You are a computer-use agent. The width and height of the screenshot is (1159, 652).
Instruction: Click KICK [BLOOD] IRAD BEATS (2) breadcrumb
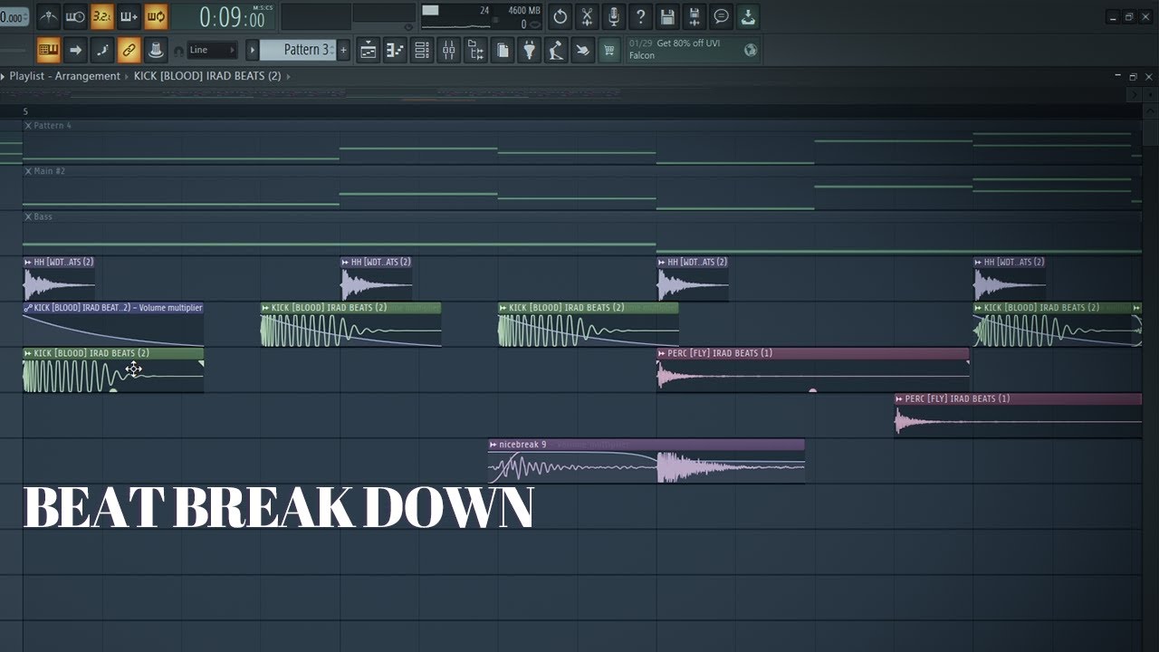point(207,76)
